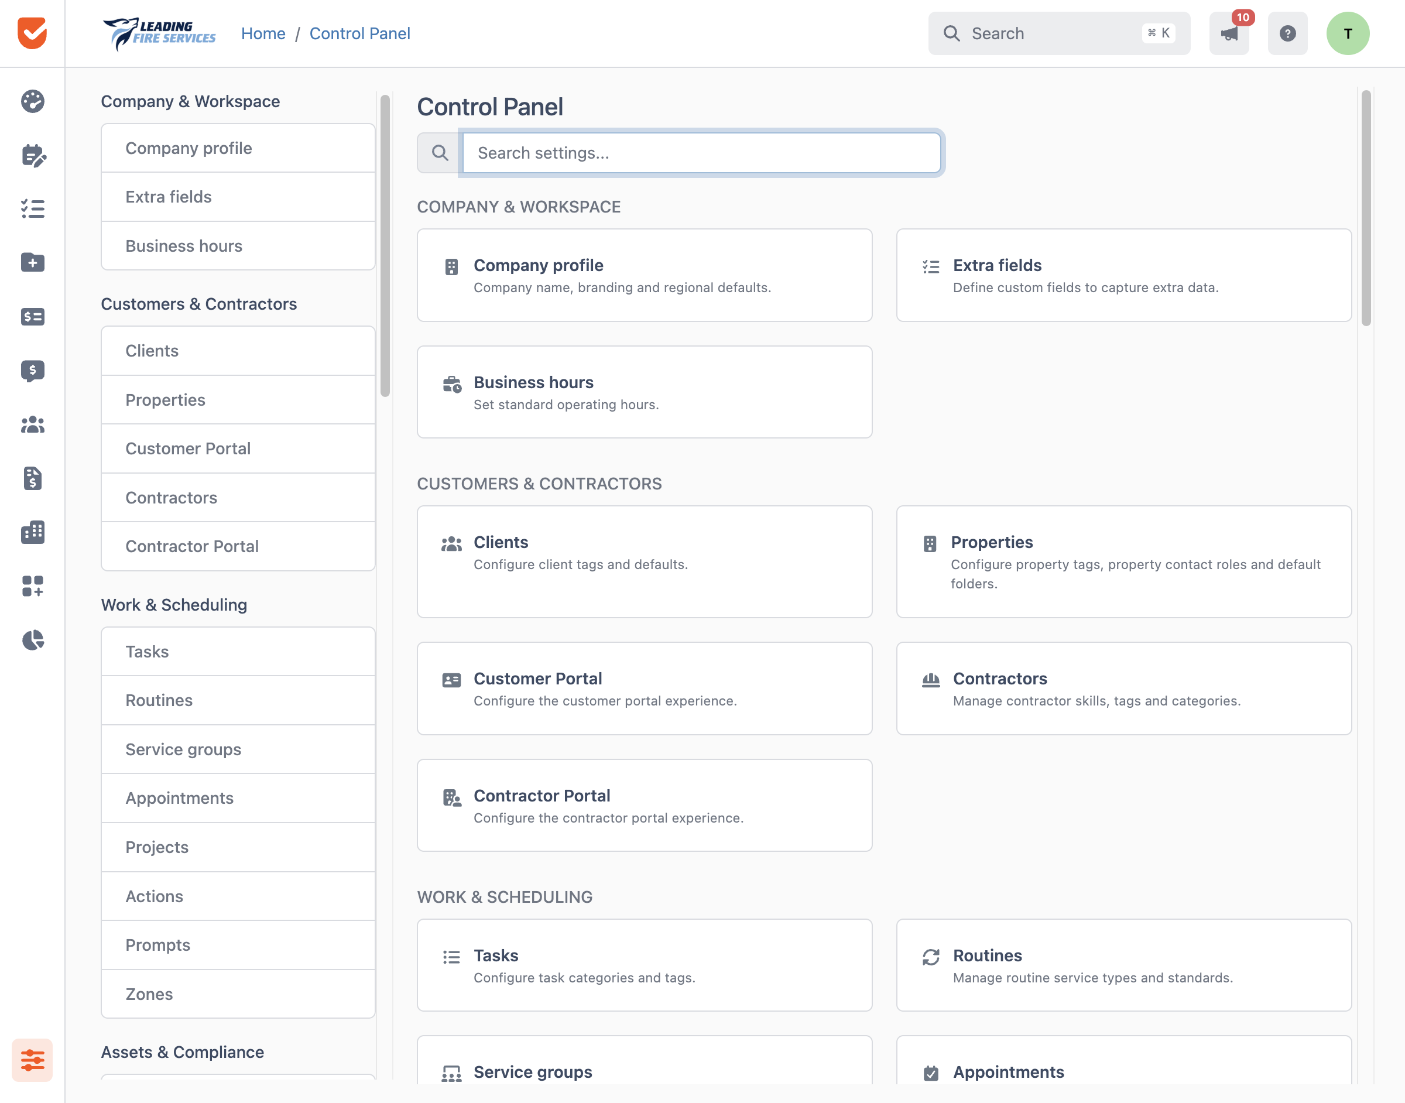Open the pie chart reports icon in sidebar
The image size is (1405, 1103).
(32, 640)
